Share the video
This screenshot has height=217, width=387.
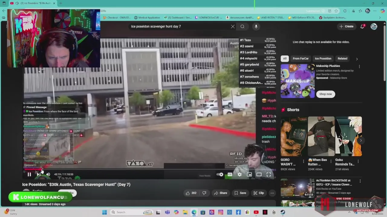click(220, 193)
